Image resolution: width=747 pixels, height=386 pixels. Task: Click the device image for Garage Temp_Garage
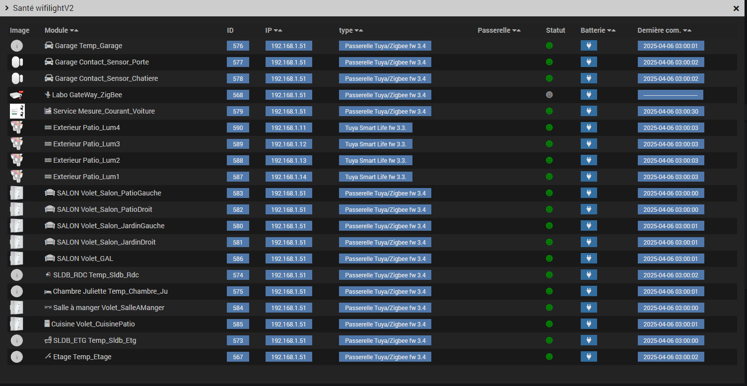pos(16,46)
